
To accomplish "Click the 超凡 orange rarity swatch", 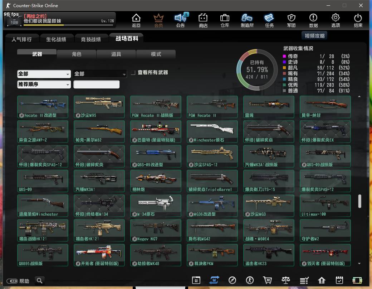I will pos(284,68).
